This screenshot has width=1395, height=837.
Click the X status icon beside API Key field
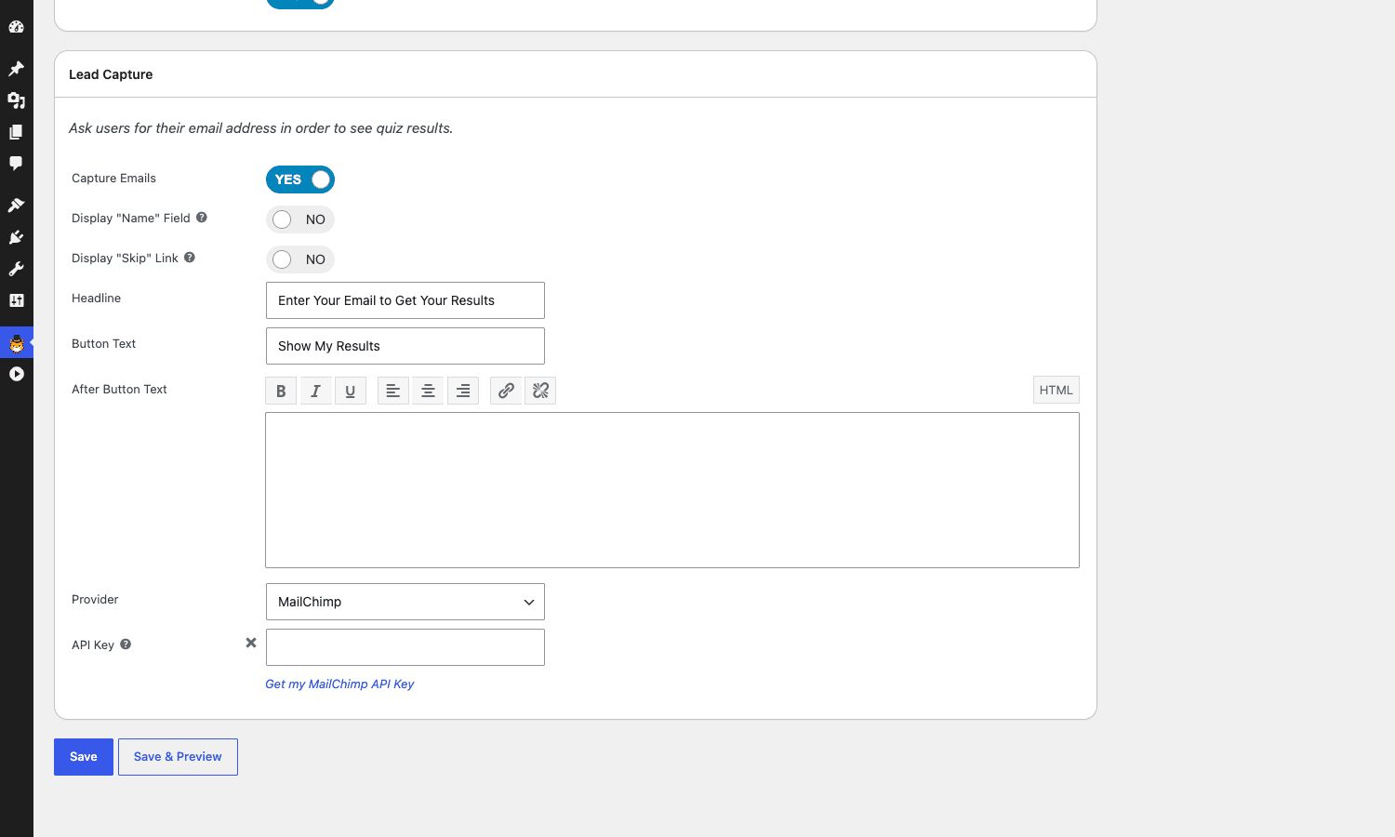pos(251,643)
